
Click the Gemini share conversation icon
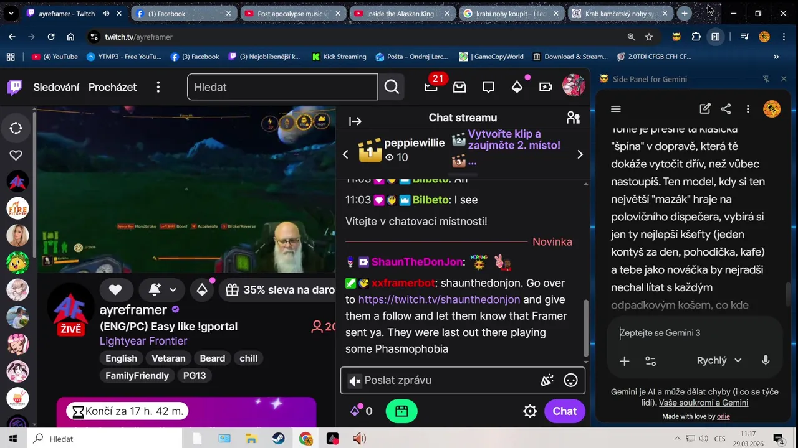pos(726,109)
